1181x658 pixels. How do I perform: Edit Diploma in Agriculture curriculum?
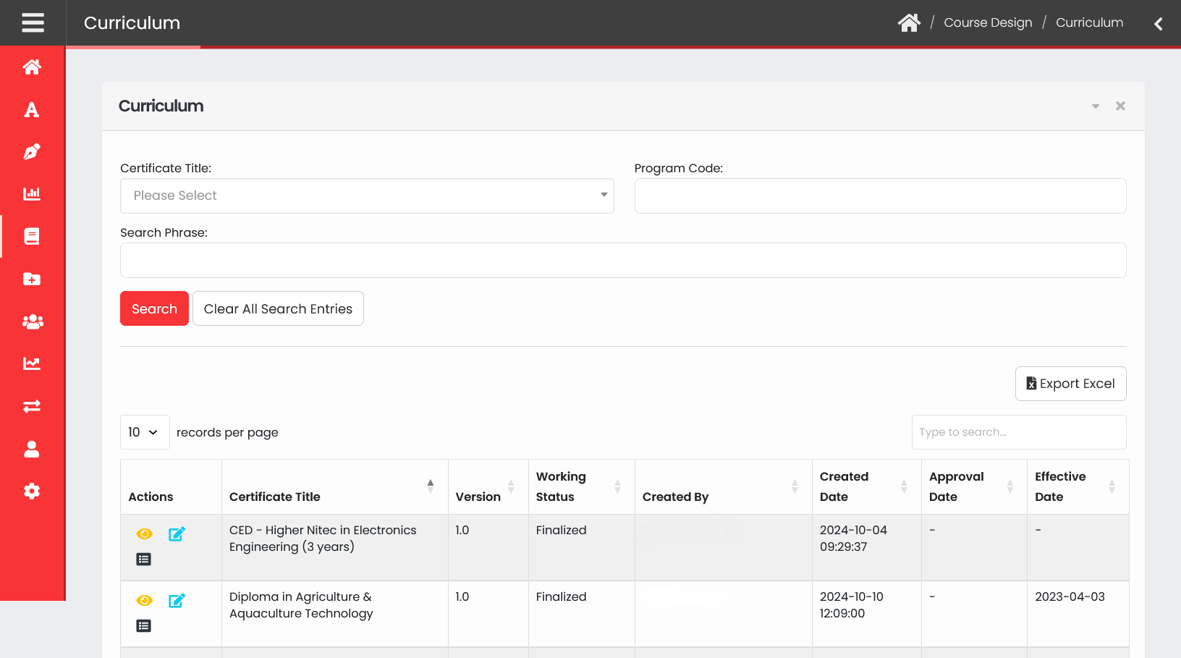click(177, 600)
